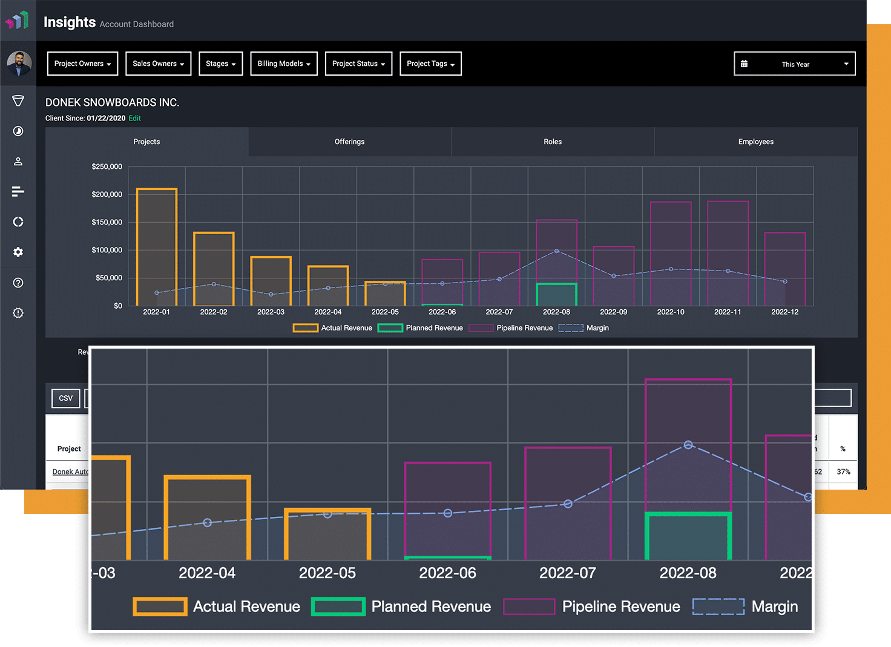
Task: Click the 37% table cell
Action: (843, 471)
